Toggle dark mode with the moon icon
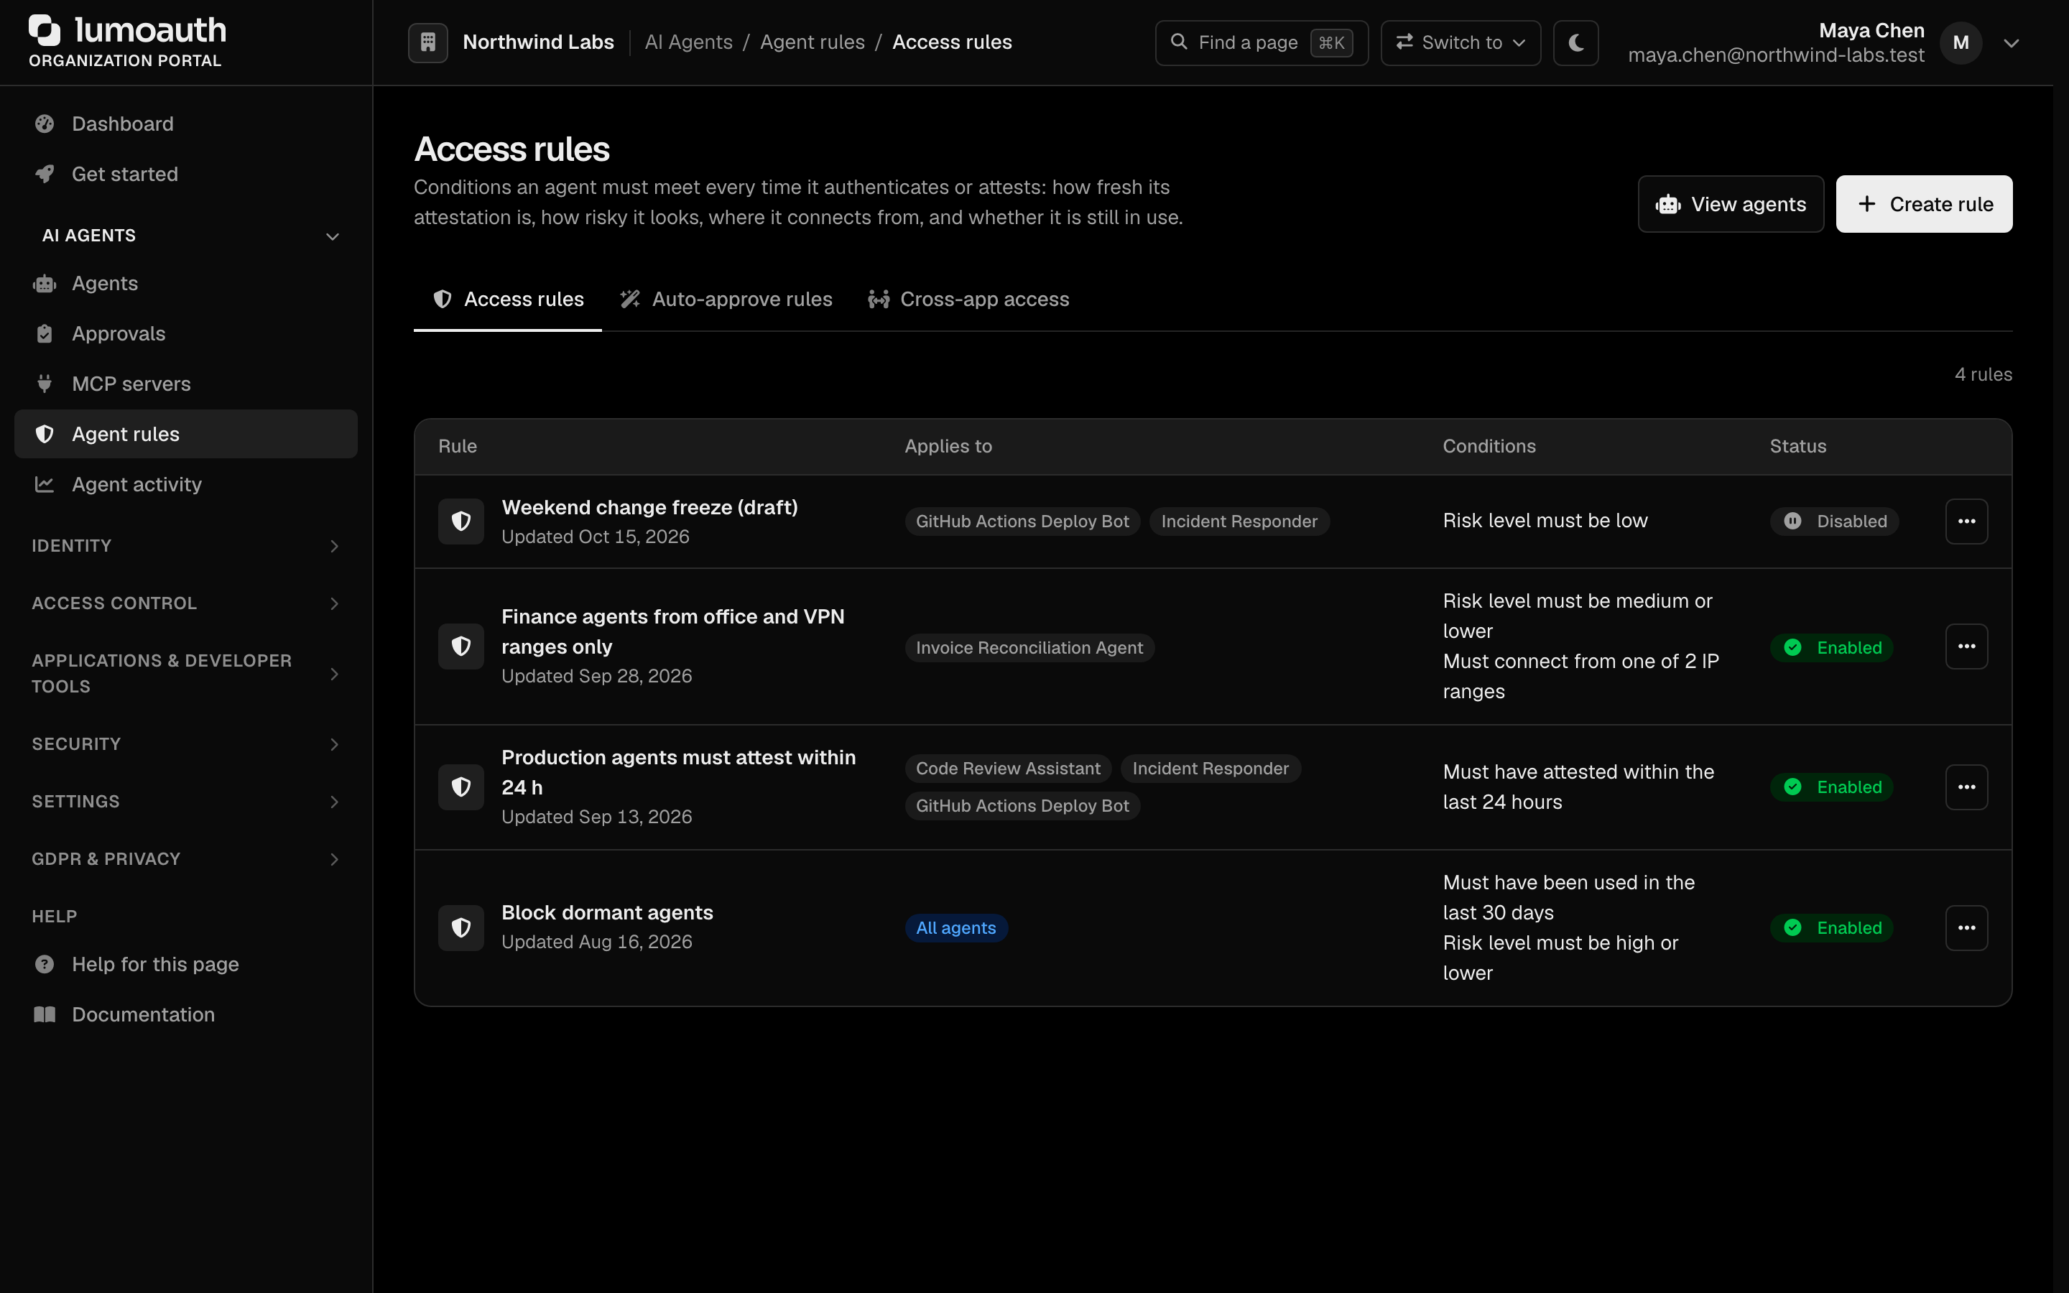 1575,42
